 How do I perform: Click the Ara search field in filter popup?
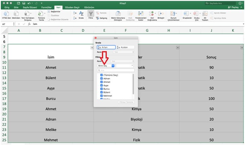tap(116, 70)
